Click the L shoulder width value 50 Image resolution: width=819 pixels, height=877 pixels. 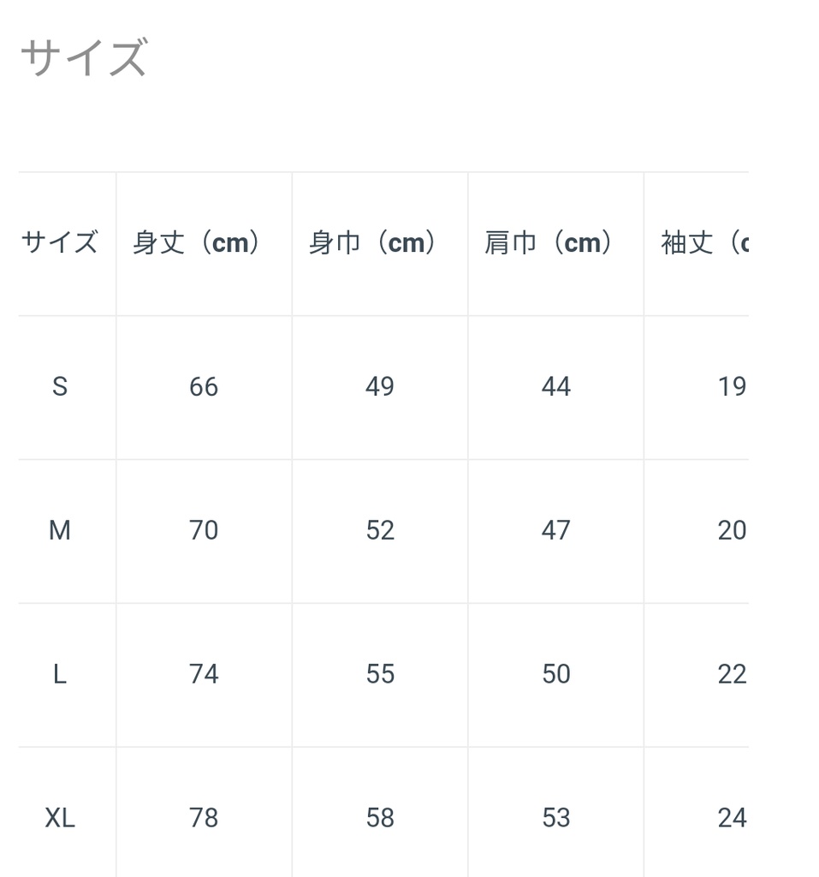coord(555,675)
